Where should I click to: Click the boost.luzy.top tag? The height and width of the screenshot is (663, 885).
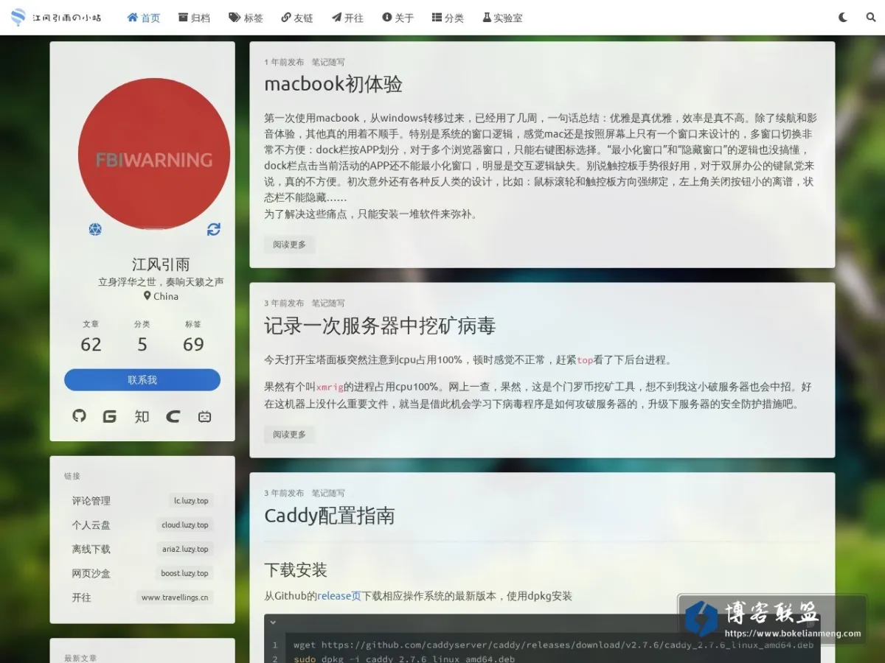coord(184,574)
